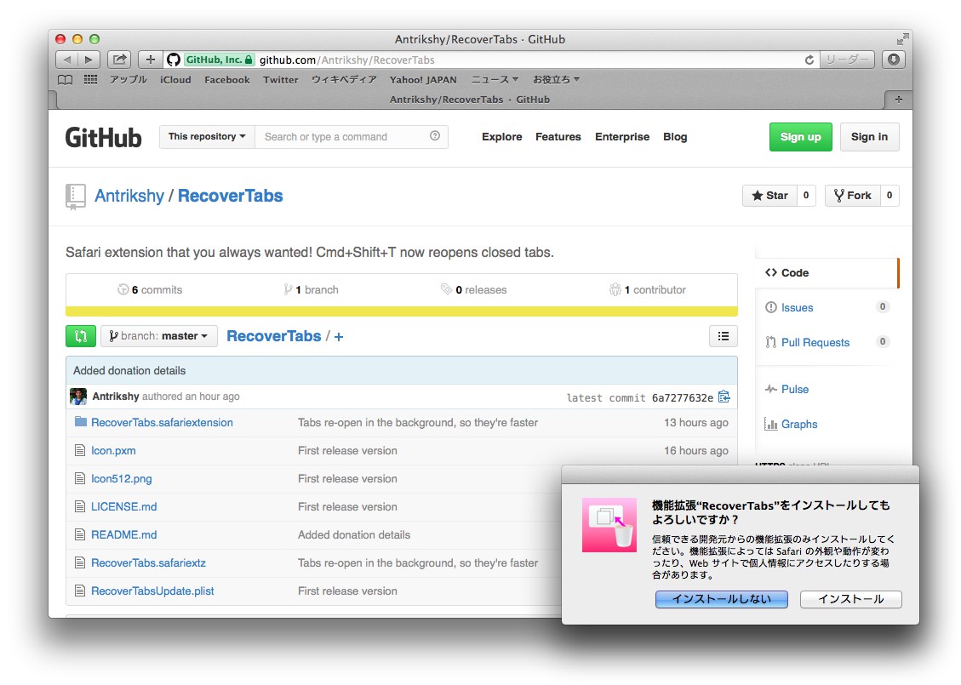Image resolution: width=961 pixels, height=685 pixels.
Task: Go forward with Safari's forward arrow
Action: pos(89,60)
